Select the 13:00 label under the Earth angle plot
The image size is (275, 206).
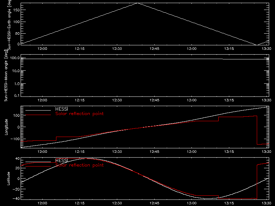[192, 48]
